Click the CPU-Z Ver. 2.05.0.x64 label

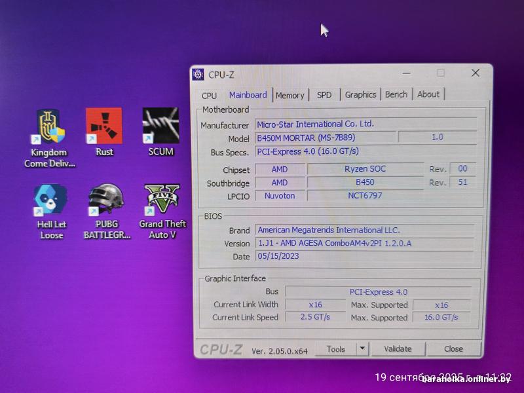(x=280, y=351)
